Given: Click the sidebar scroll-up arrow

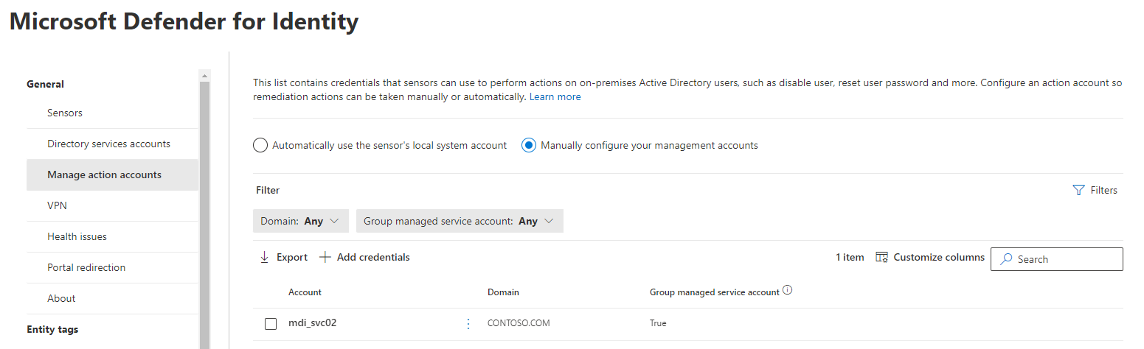Looking at the screenshot, I should [204, 75].
